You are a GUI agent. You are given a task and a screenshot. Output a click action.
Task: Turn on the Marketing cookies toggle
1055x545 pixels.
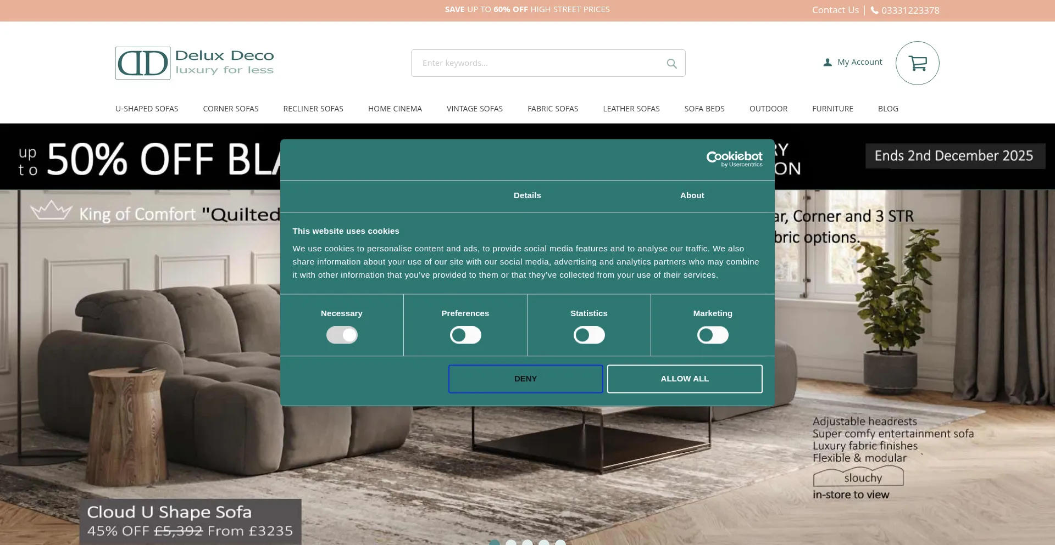tap(713, 335)
